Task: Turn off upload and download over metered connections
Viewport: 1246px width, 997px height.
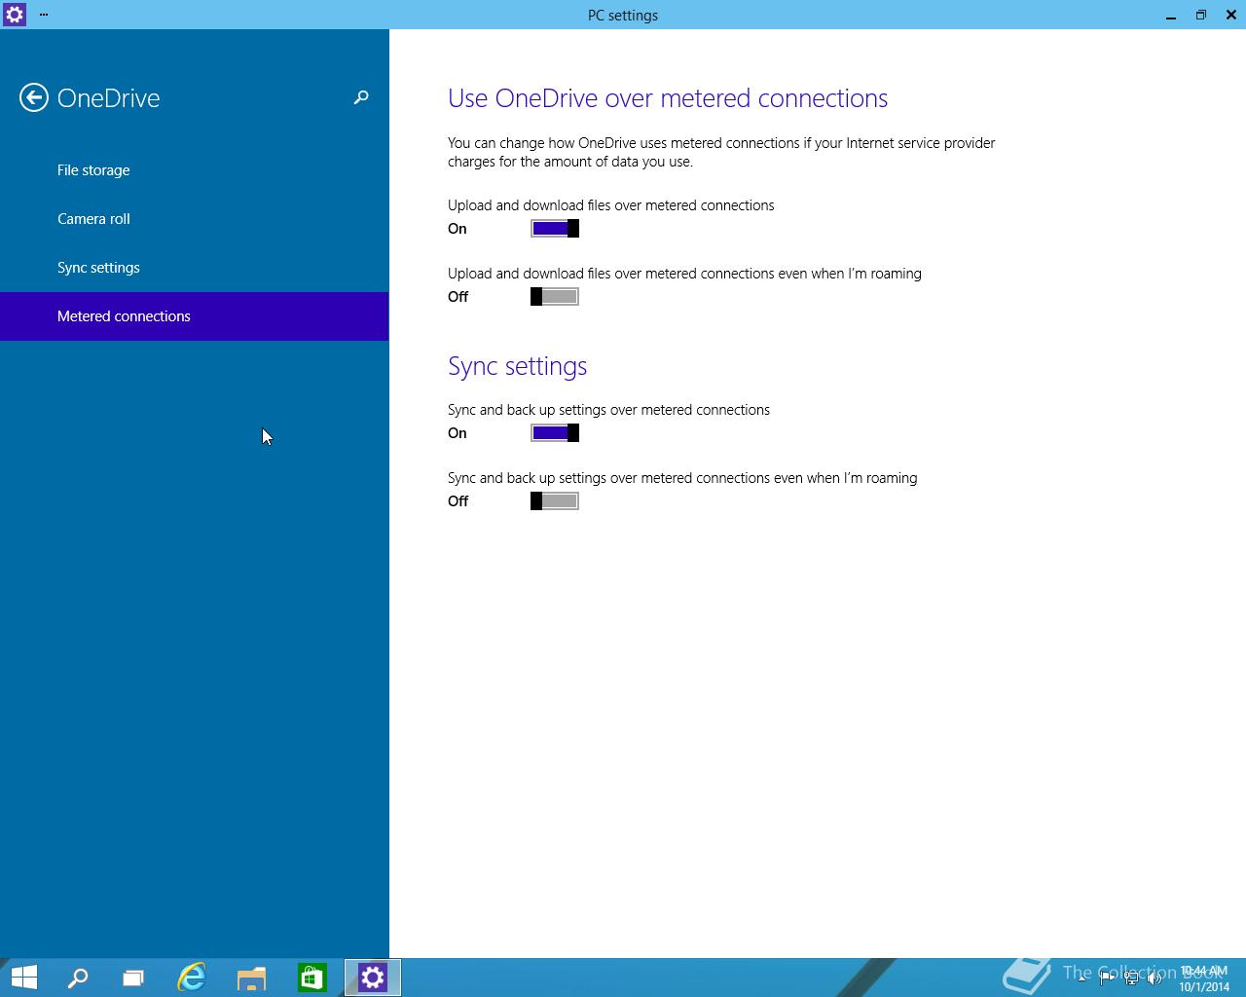Action: [x=555, y=229]
